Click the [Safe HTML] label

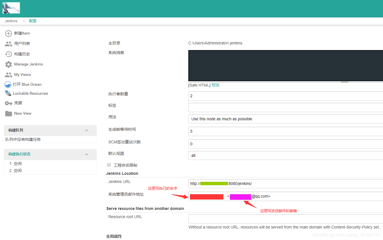199,85
